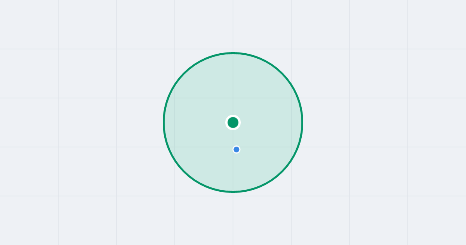Screen dimensions: 466x245
Task: Click grid intersection inside circle, upper-right of center marker
Action: 291,98
